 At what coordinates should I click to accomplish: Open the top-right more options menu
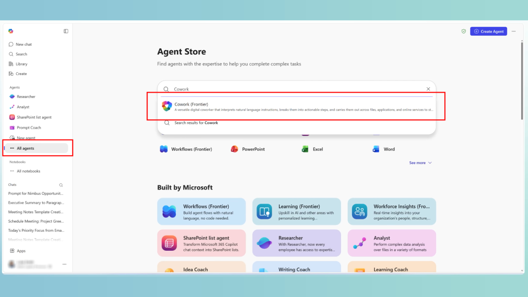(x=514, y=31)
